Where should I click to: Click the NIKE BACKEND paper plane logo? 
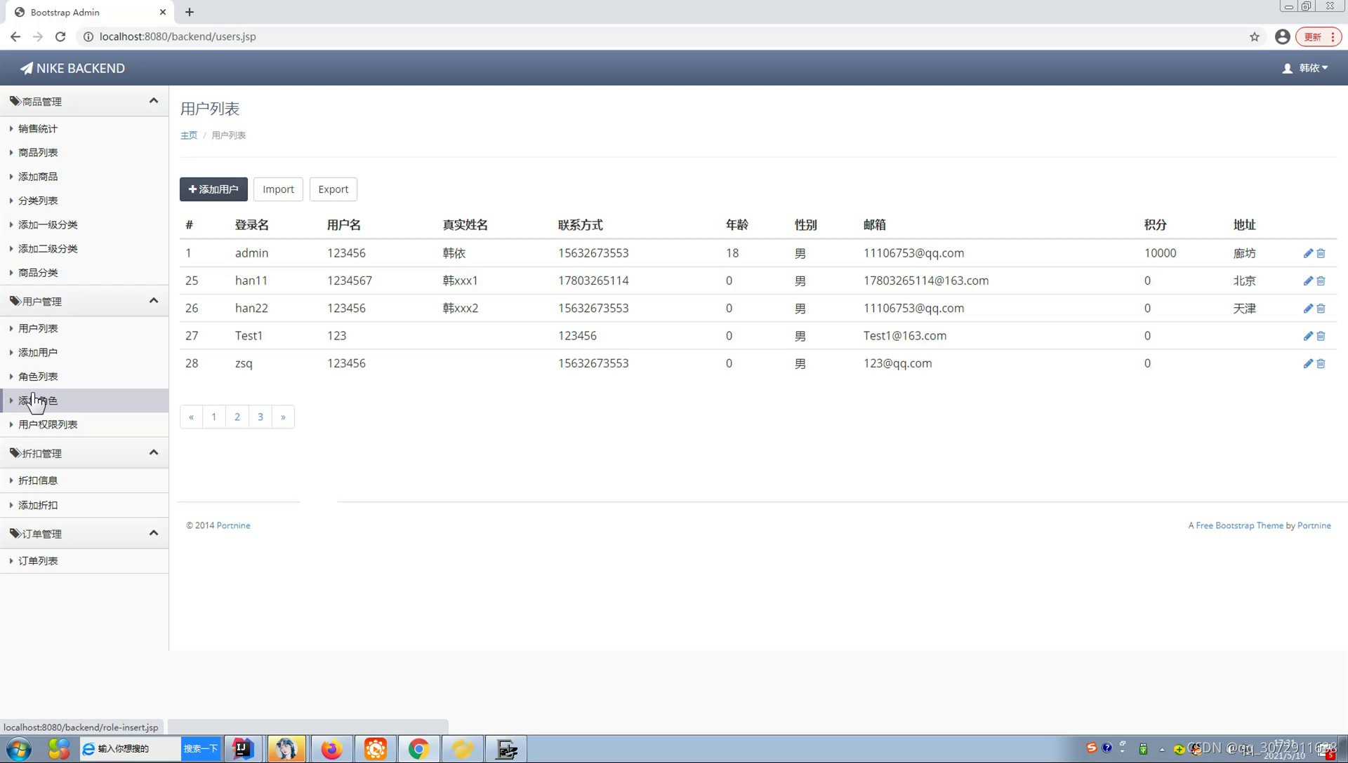point(72,68)
